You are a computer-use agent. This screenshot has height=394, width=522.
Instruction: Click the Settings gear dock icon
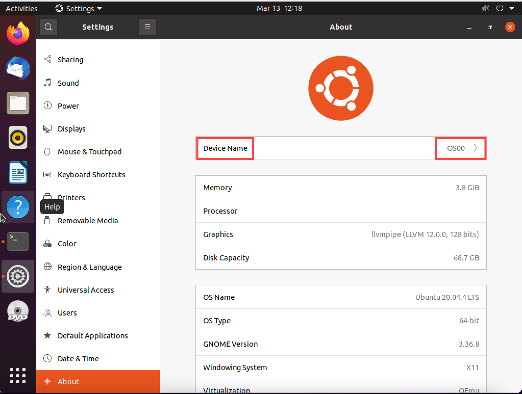18,276
